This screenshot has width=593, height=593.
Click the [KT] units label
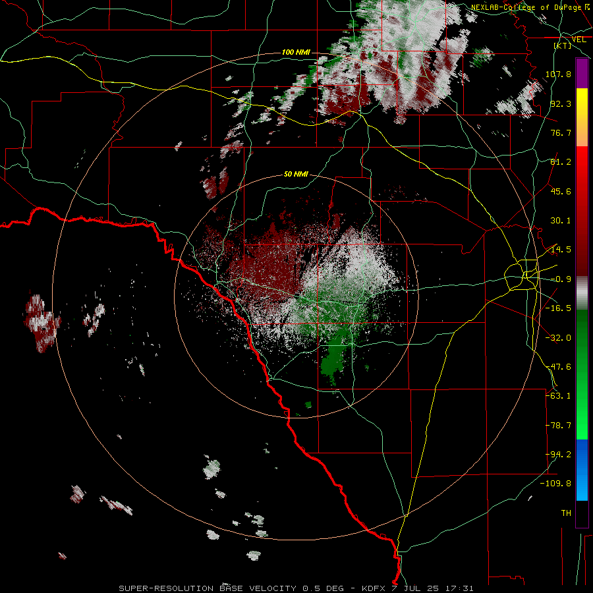[x=563, y=45]
